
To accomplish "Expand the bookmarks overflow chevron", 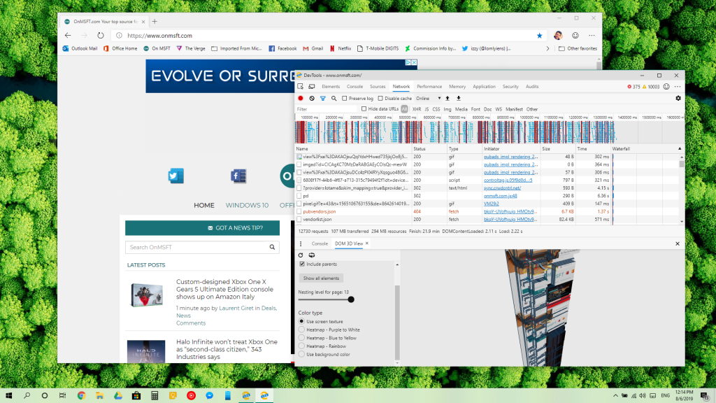I will [x=547, y=49].
